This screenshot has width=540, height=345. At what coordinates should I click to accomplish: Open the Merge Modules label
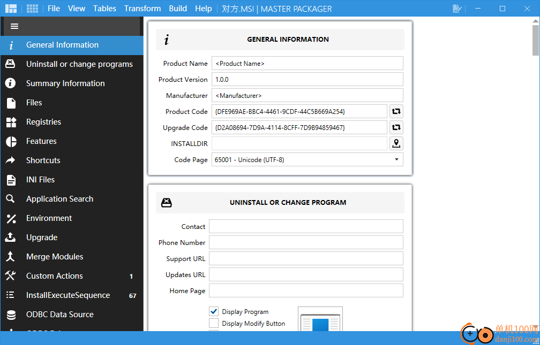tap(55, 257)
